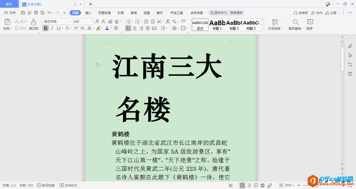Click the text highlight color icon

[x=98, y=28]
